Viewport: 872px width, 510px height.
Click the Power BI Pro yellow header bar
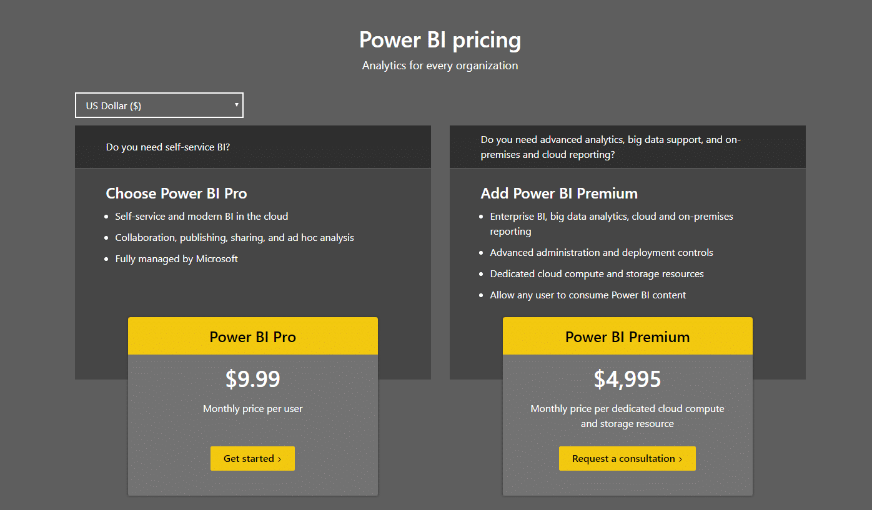(x=252, y=336)
